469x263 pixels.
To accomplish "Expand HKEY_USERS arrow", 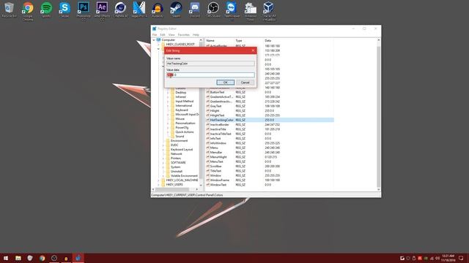I will pyautogui.click(x=158, y=185).
